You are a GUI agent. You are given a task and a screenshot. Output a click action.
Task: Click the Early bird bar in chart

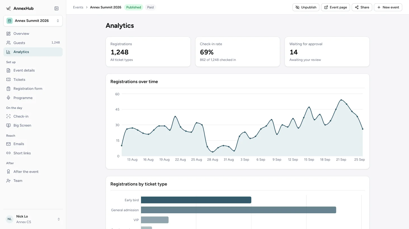(196, 200)
